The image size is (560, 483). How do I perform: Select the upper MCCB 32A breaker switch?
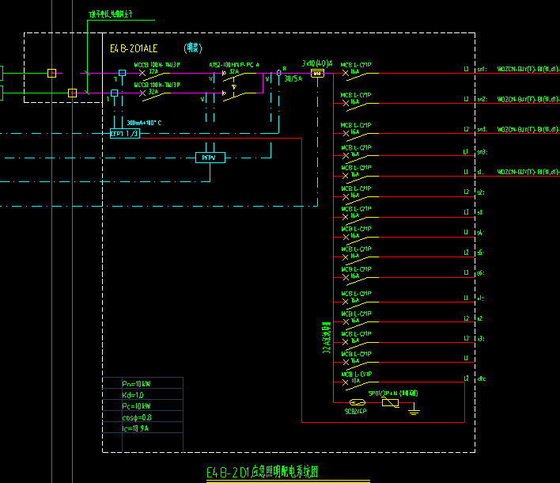[154, 74]
